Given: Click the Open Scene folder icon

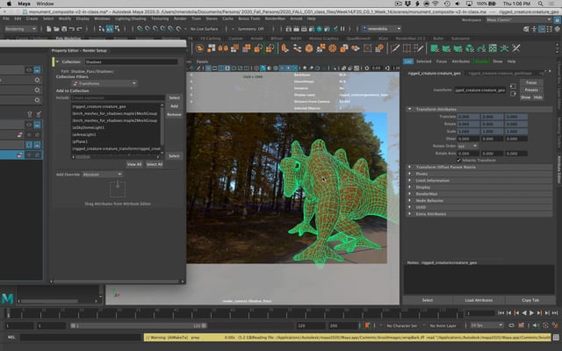Looking at the screenshot, I should point(56,29).
